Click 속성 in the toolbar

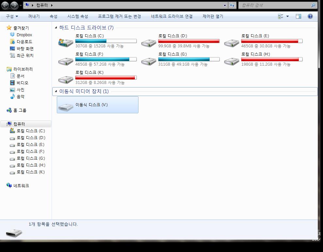point(53,16)
